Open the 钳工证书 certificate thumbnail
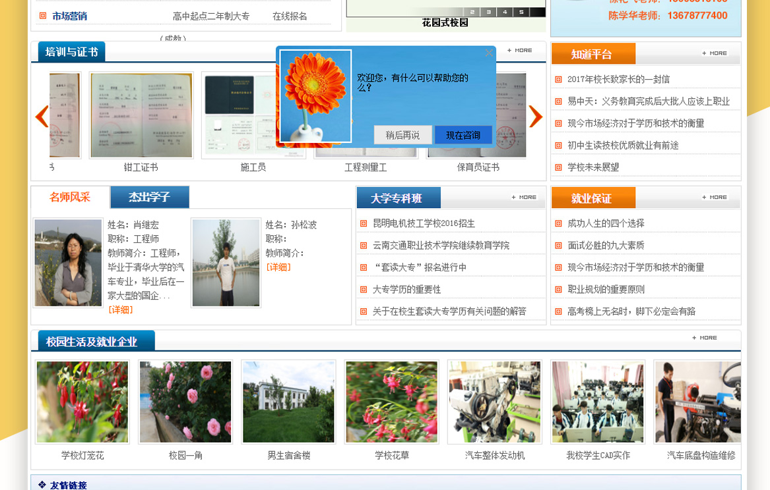The height and width of the screenshot is (490, 770). coord(141,116)
